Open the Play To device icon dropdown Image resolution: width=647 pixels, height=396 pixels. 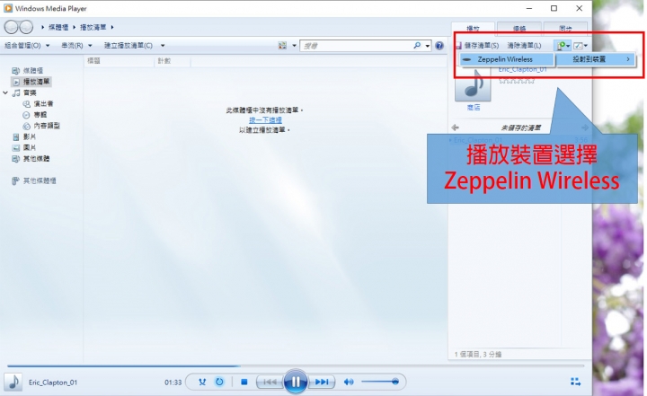(563, 46)
